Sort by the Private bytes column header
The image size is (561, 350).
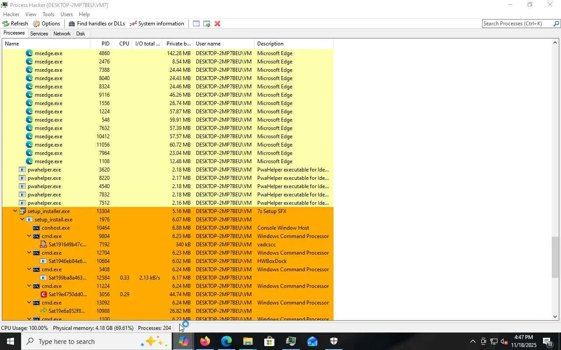(x=178, y=44)
